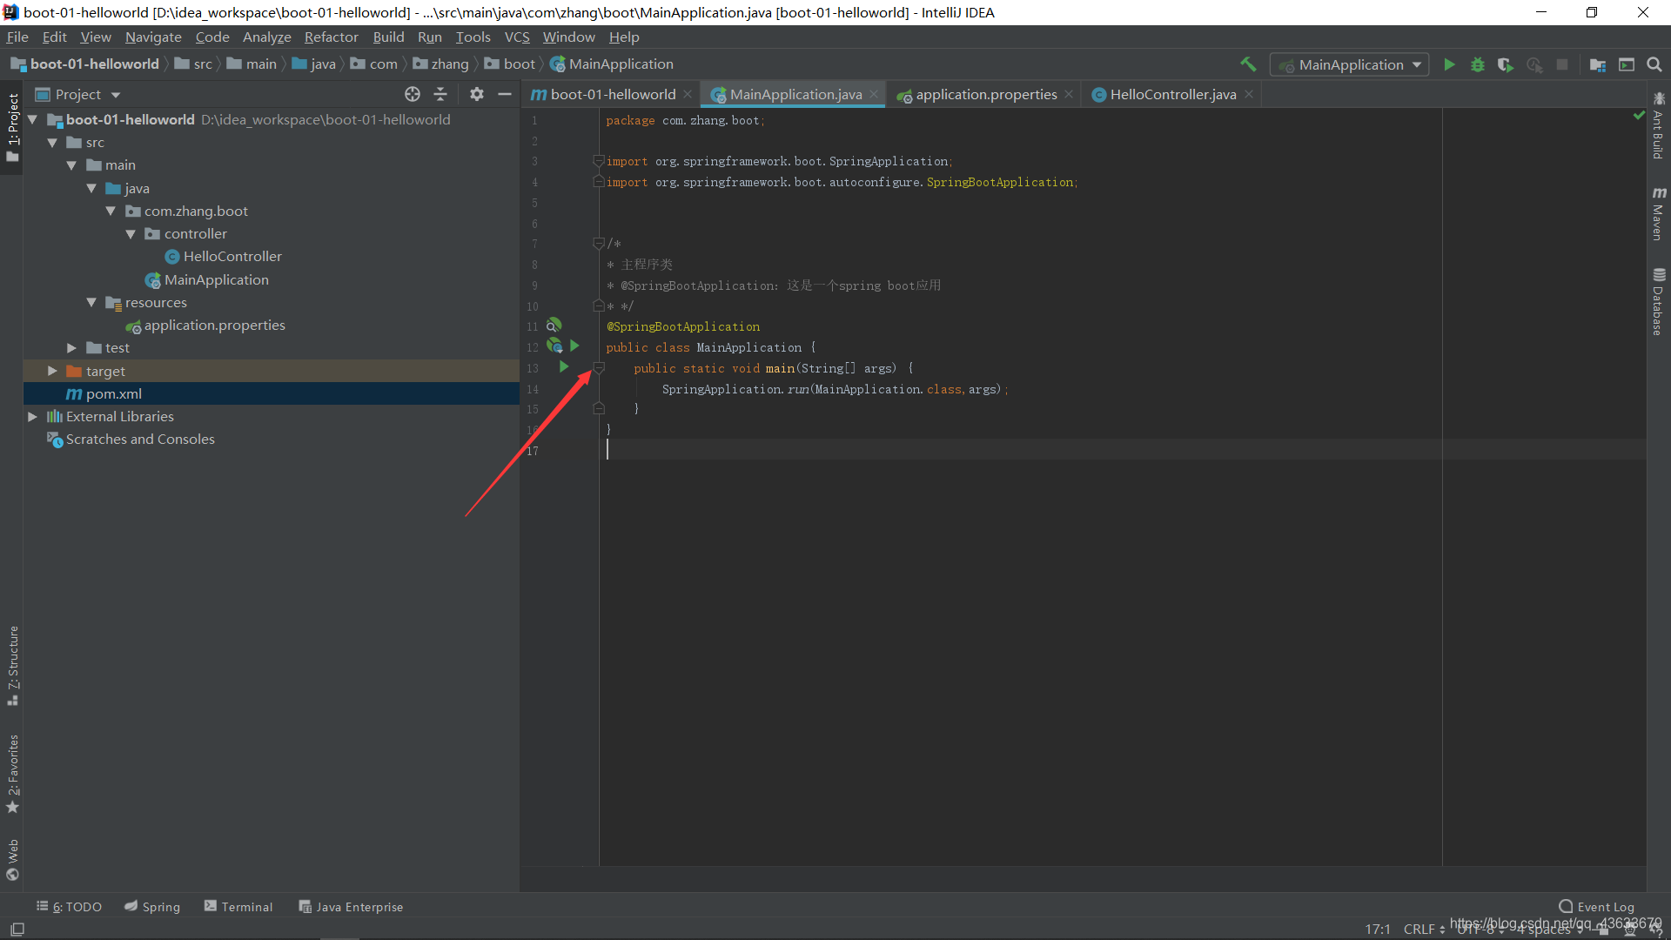The height and width of the screenshot is (940, 1671).
Task: Collapse the src folder in the project tree
Action: (x=52, y=143)
